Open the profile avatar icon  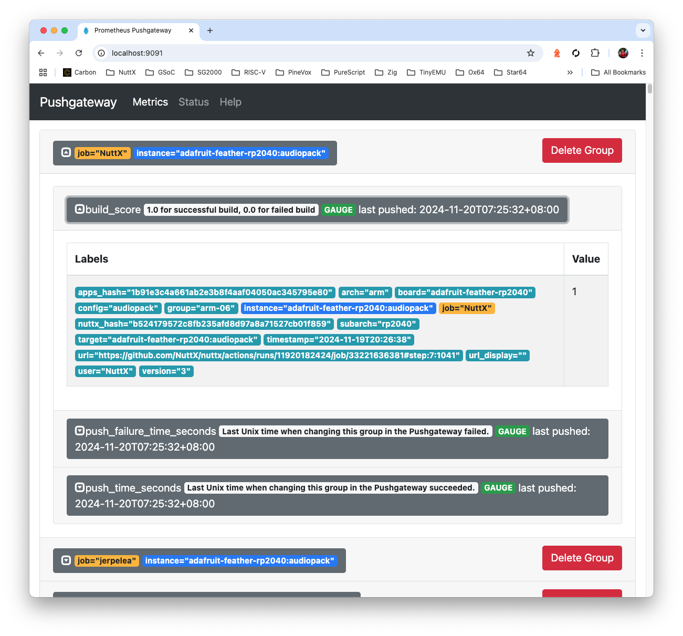tap(623, 53)
